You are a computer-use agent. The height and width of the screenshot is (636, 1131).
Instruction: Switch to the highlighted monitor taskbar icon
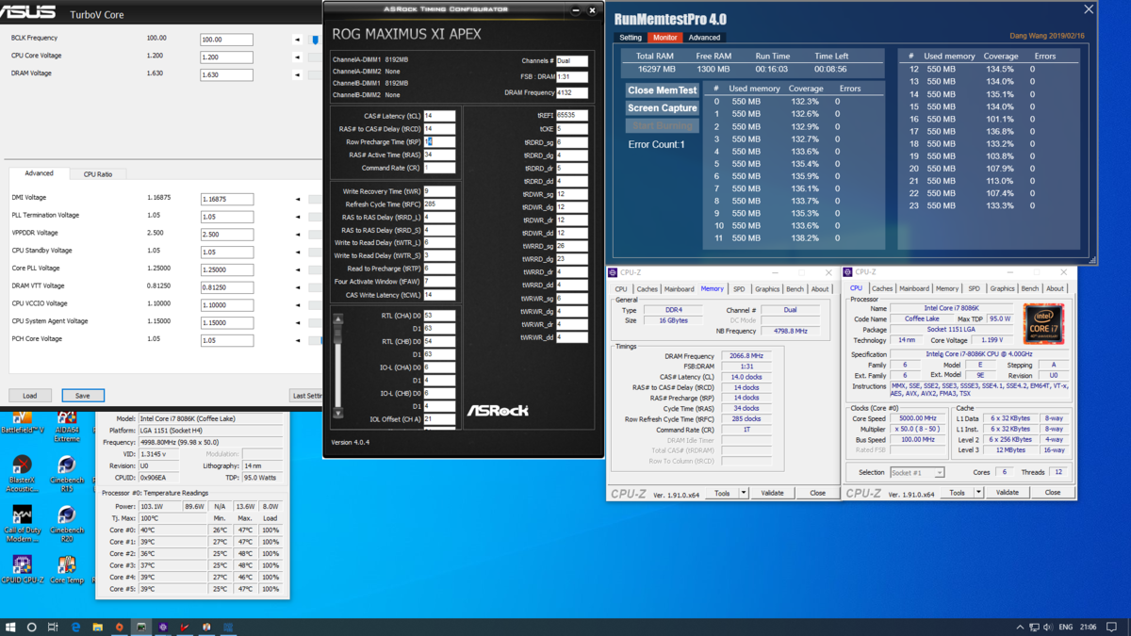141,627
